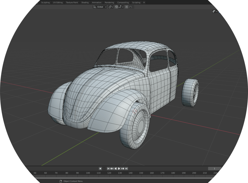248x183 pixels.
Task: Click frame 100 on the timeline ruler
Action: pyautogui.click(x=88, y=173)
